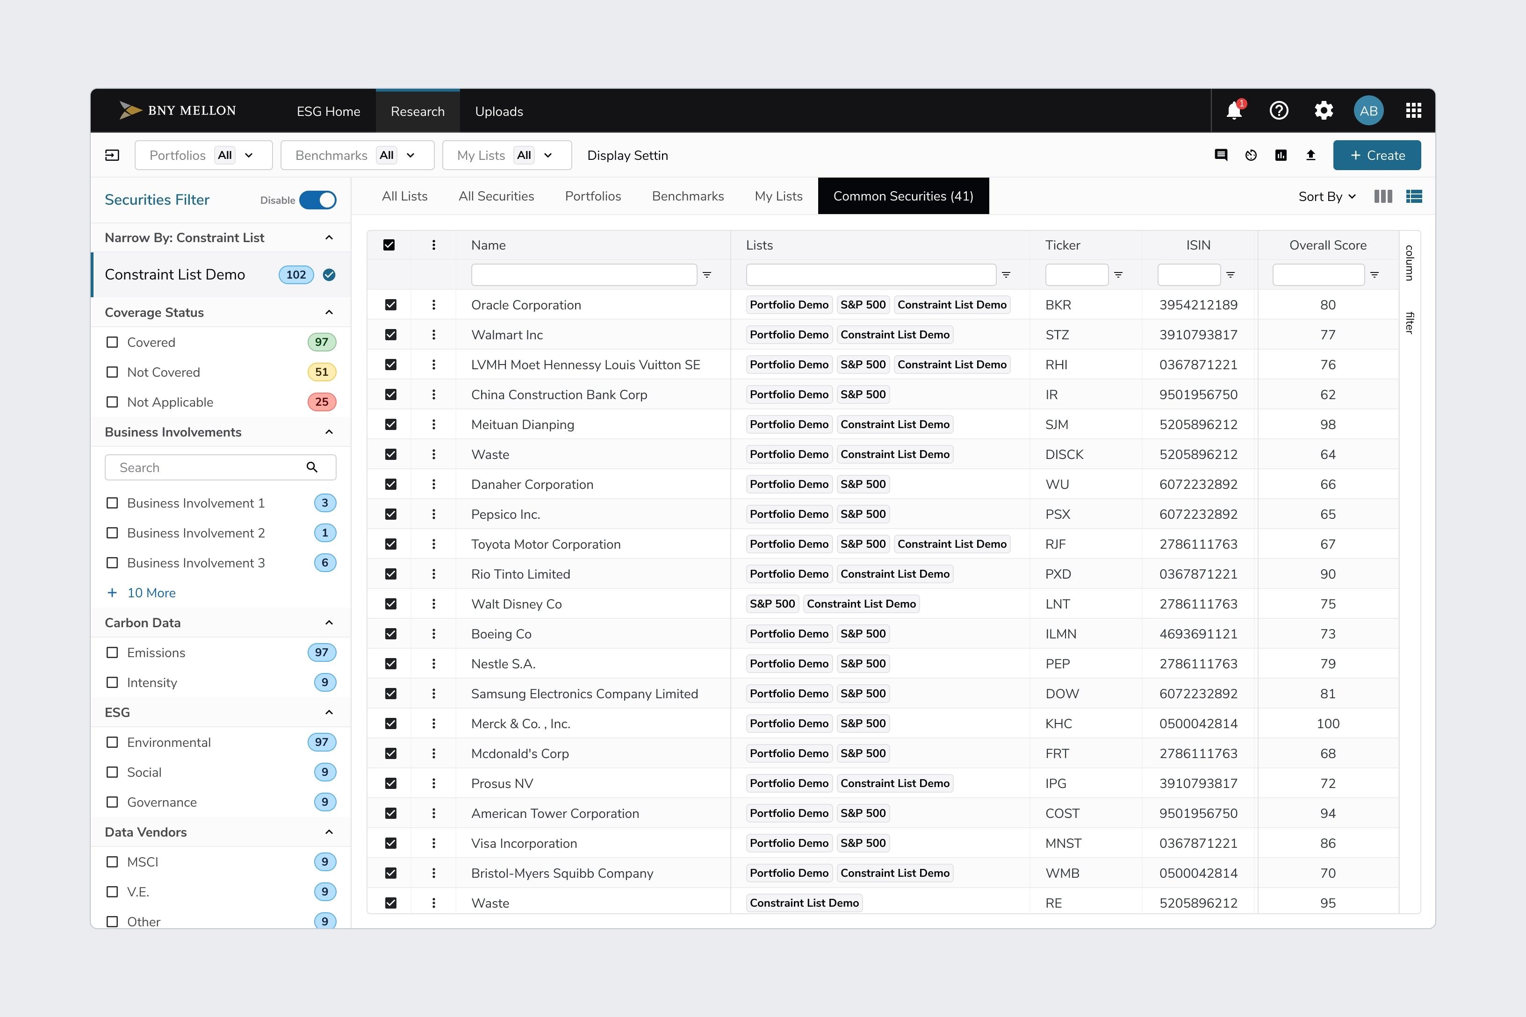Open the chart report icon
The height and width of the screenshot is (1017, 1526).
[x=1281, y=155]
